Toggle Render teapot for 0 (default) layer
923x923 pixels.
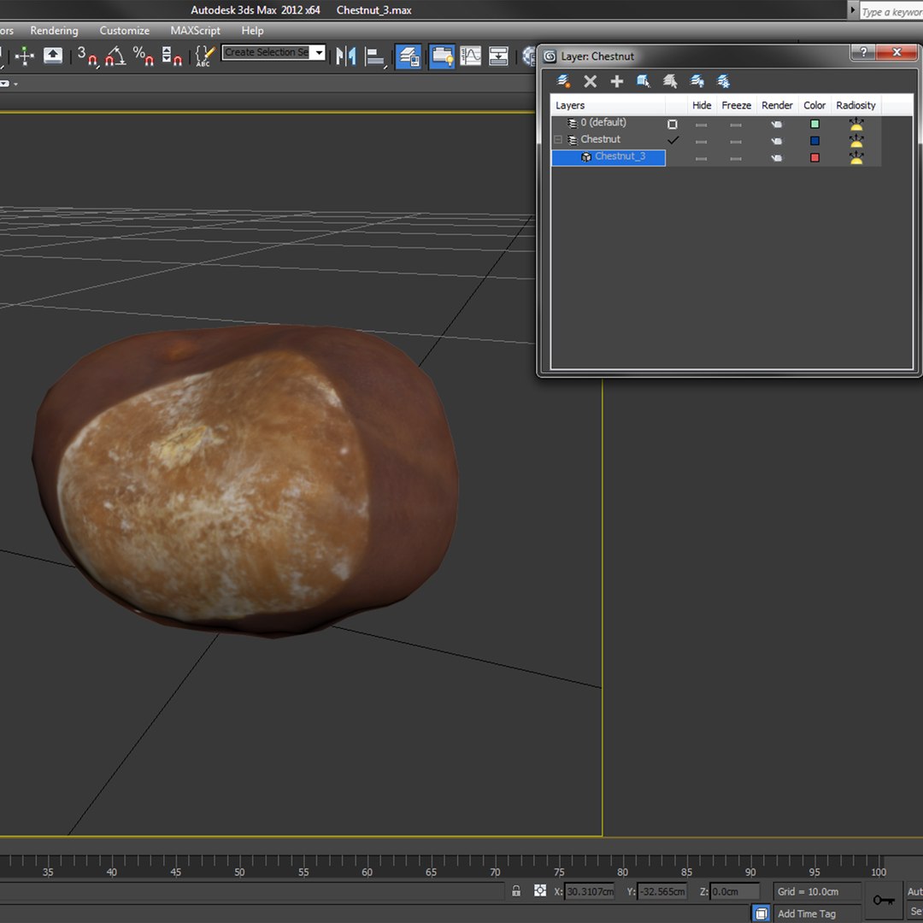point(777,124)
